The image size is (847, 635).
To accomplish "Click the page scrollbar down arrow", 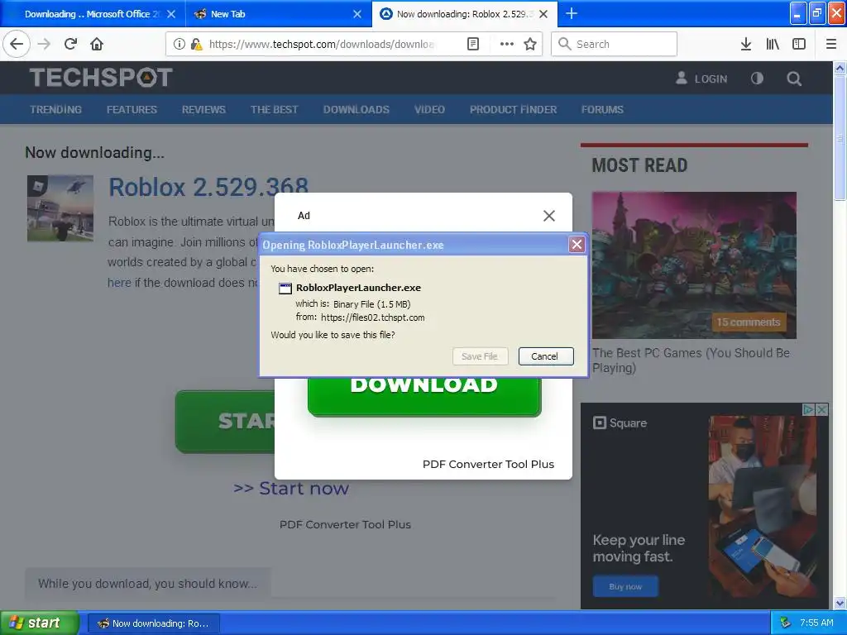I will 840,603.
